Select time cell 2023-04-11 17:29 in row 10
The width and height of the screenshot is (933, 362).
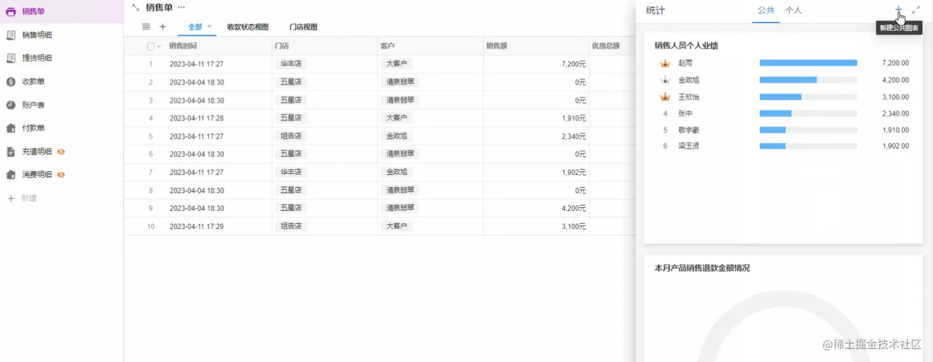tap(196, 227)
